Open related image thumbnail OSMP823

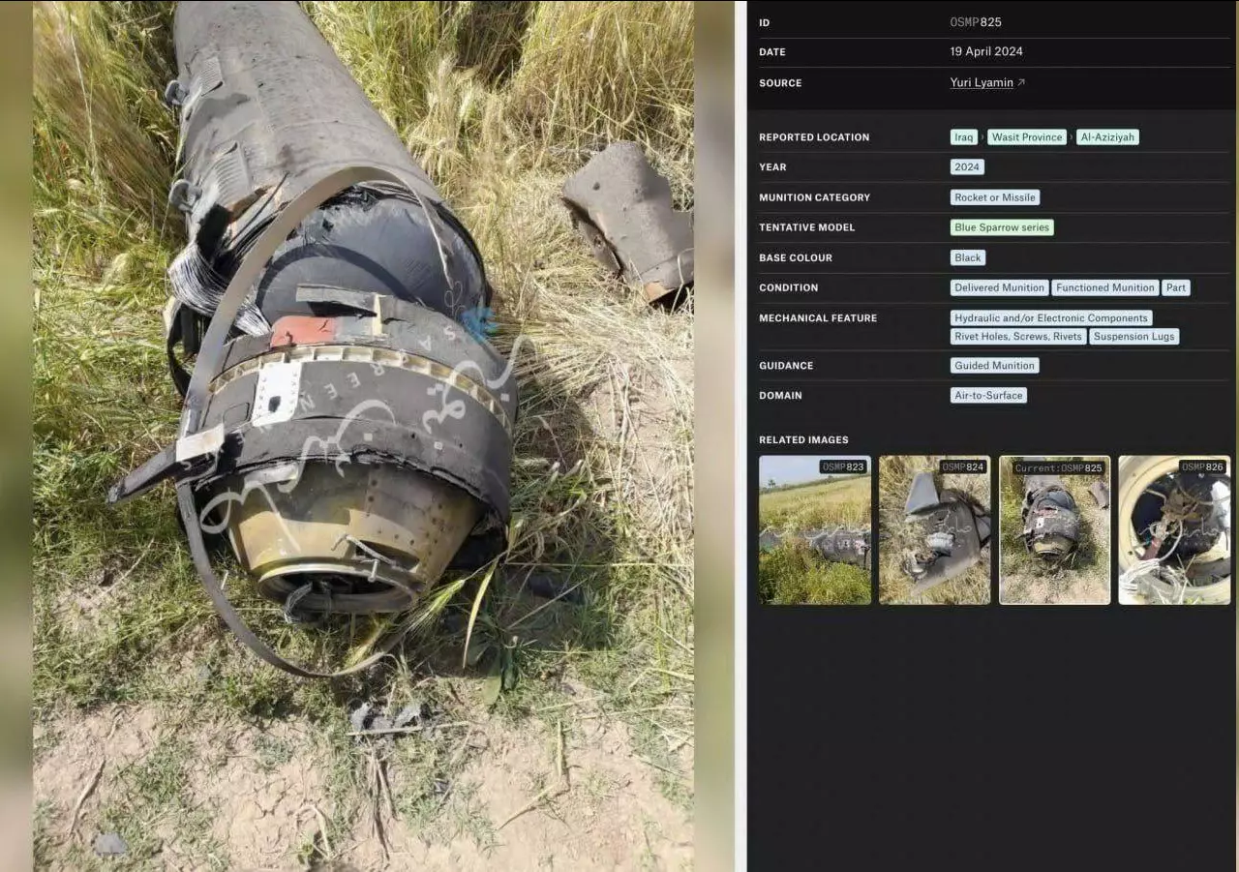[815, 530]
